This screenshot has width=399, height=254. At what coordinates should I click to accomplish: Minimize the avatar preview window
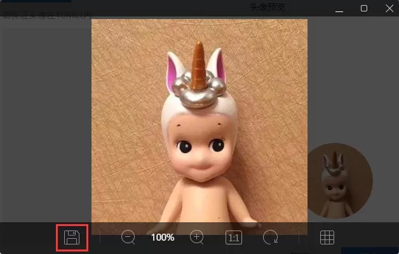point(339,11)
